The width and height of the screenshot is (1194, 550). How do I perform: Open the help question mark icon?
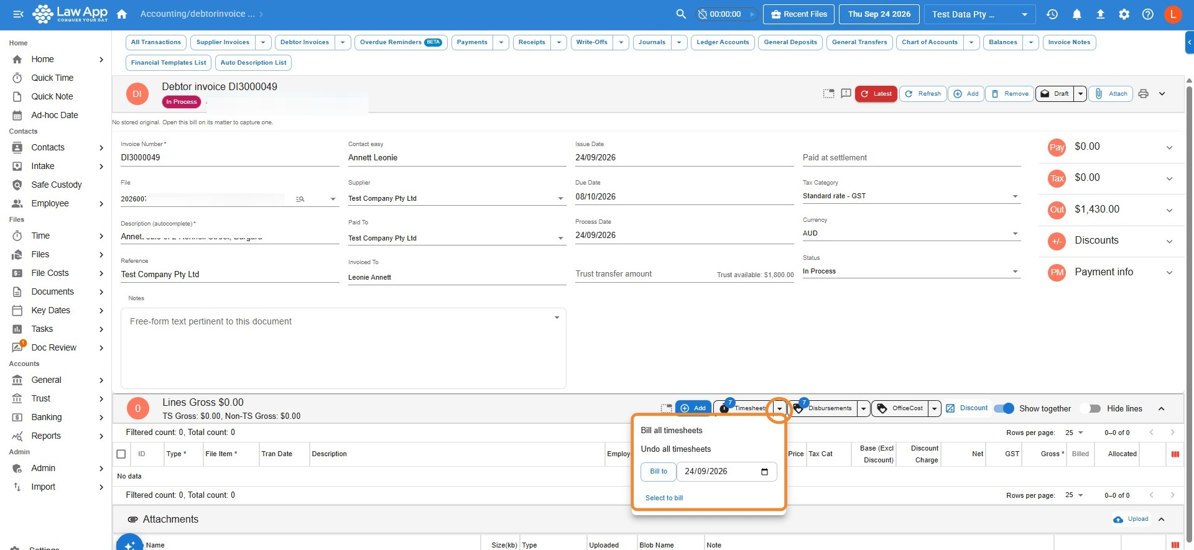tap(1147, 14)
